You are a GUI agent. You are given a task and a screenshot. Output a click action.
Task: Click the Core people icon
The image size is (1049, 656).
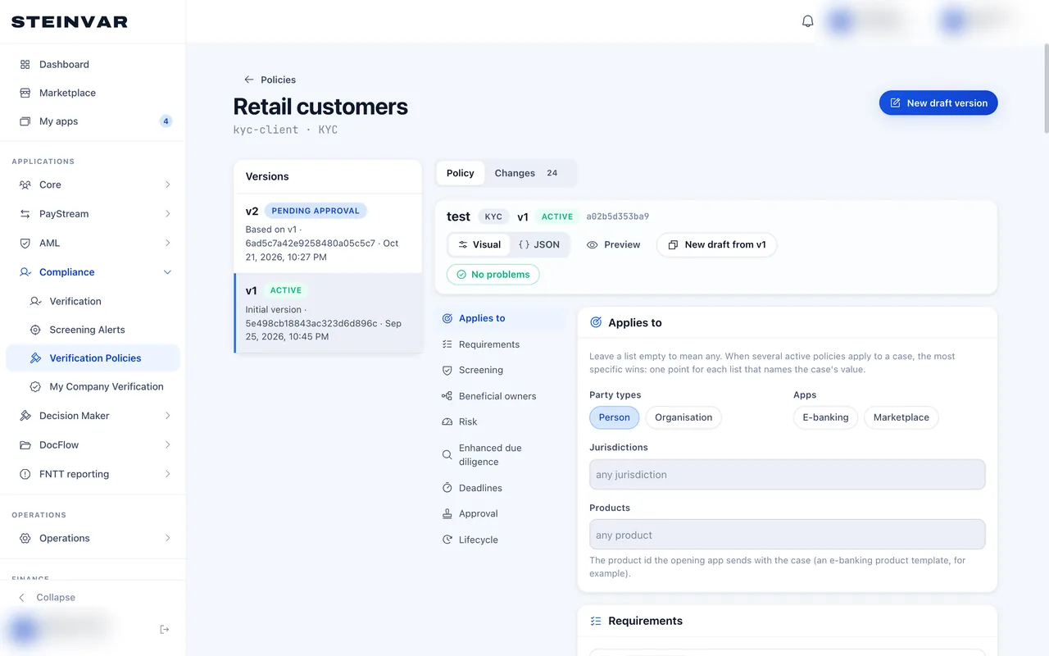point(25,184)
